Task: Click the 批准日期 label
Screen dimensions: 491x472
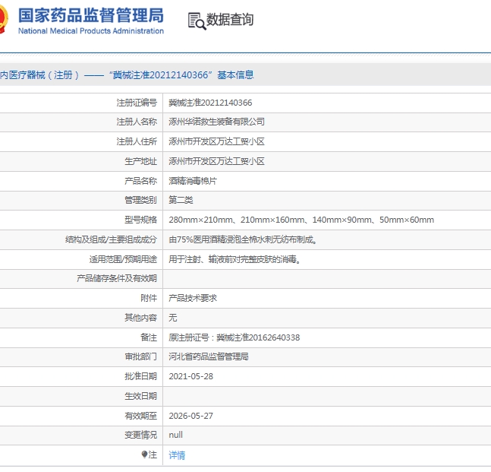Action: 140,376
